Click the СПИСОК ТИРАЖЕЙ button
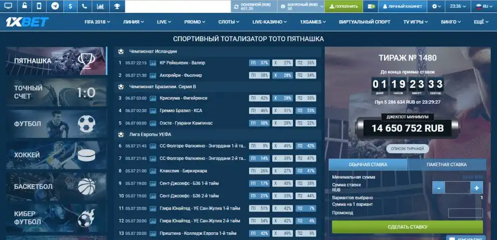Screen dimensions: 497x240 tap(407, 149)
